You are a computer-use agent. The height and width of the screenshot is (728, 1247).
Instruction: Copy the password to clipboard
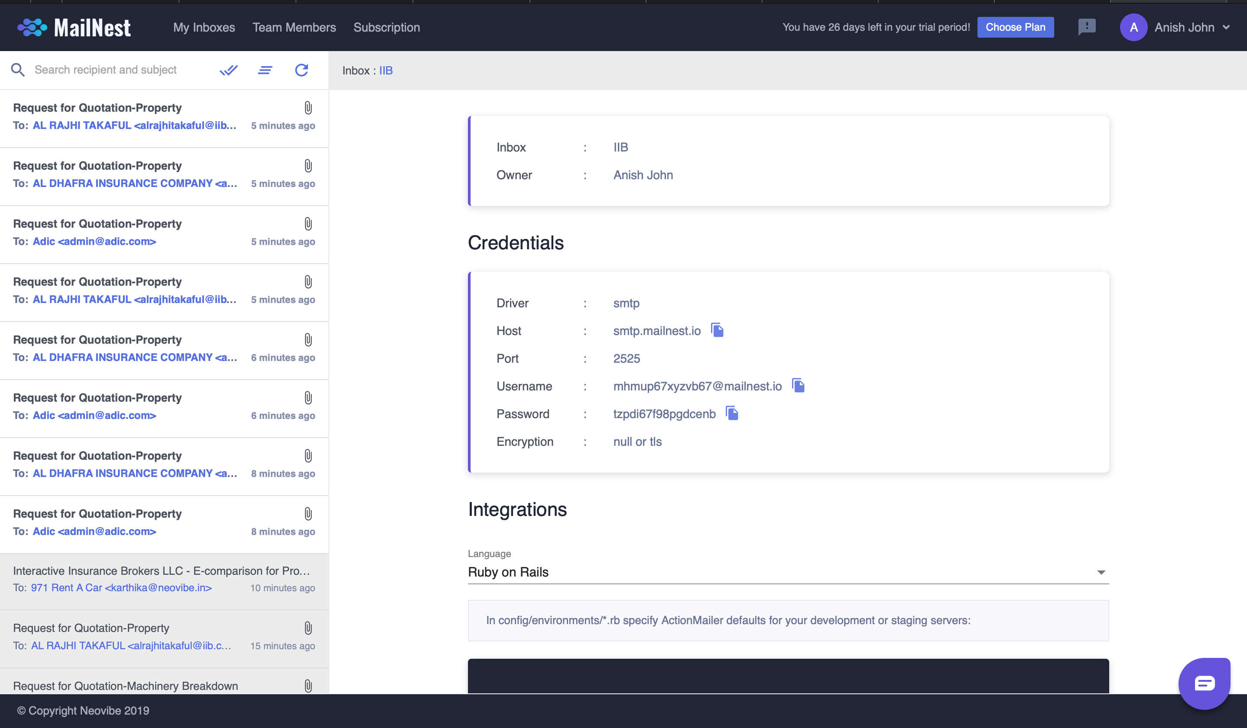point(732,413)
